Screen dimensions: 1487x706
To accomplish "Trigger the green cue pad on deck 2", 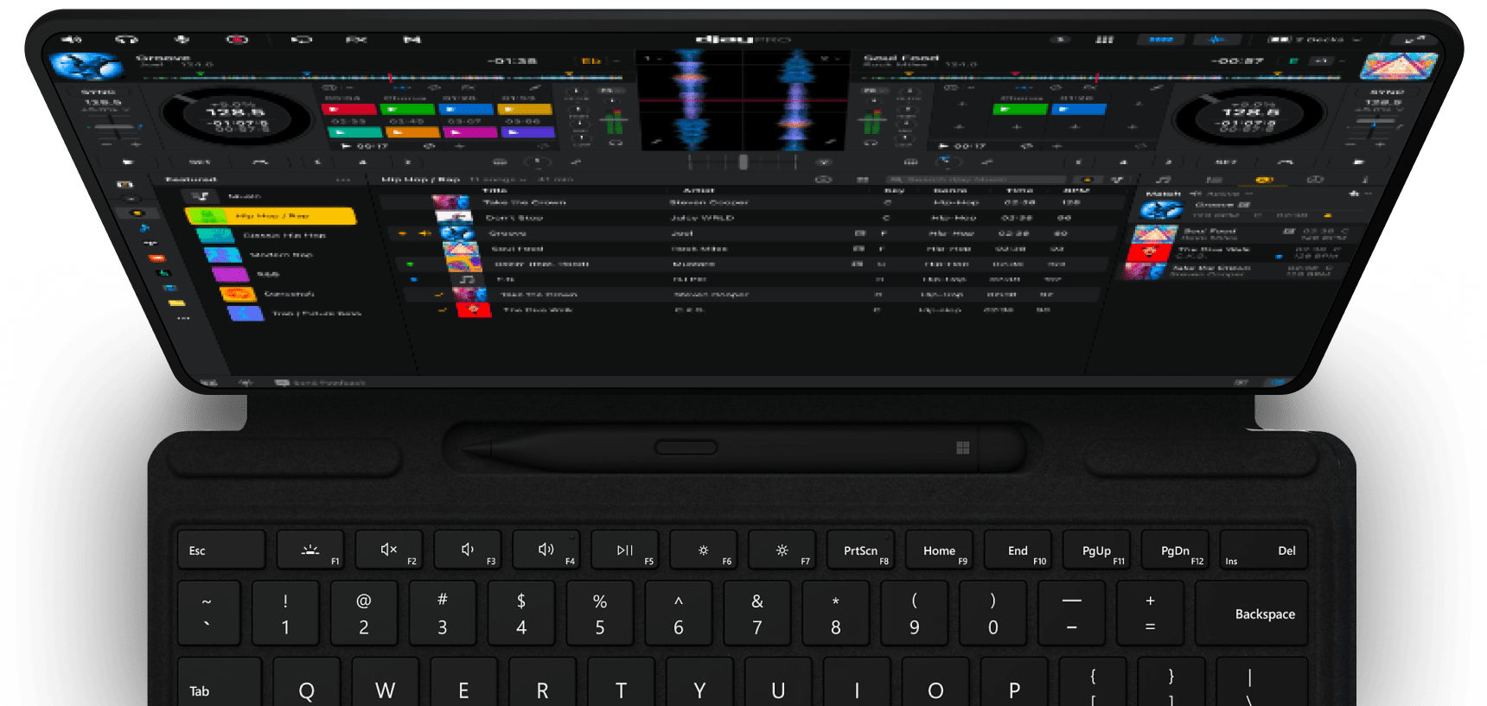I will click(x=1020, y=109).
